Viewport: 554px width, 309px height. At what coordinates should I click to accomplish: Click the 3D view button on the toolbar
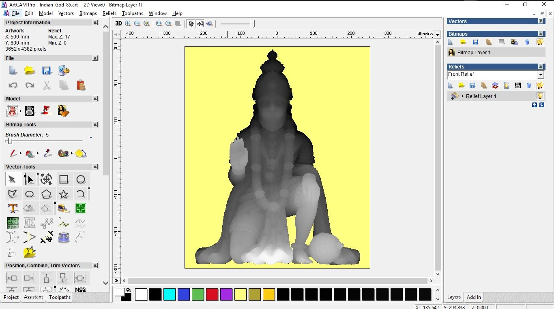pos(118,23)
